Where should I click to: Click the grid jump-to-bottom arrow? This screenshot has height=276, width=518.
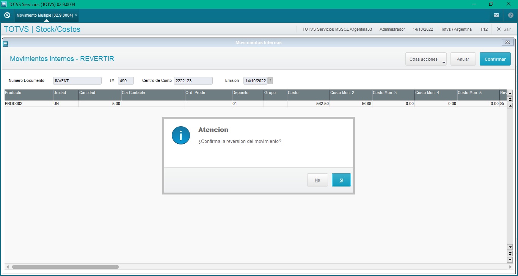pyautogui.click(x=510, y=260)
